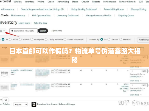This screenshot has width=149, height=111.
Task: Open Listing Quality Dashboard
Action: click(x=84, y=9)
